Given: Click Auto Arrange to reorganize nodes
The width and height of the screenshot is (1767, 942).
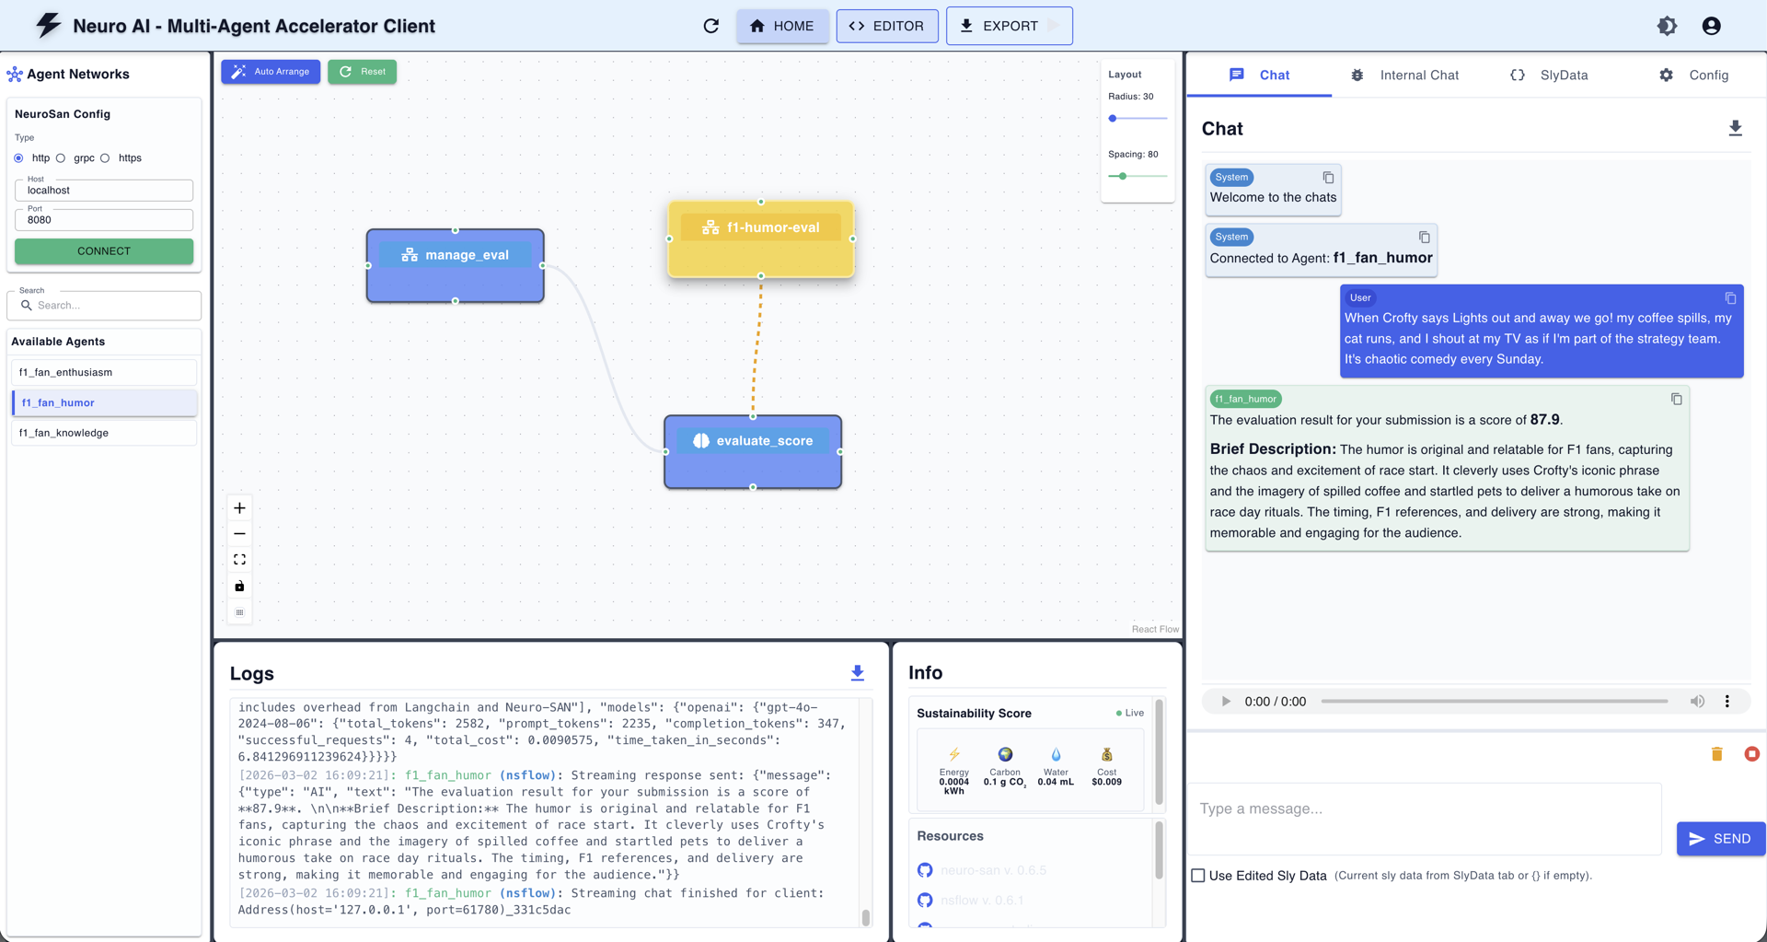Looking at the screenshot, I should click(270, 71).
